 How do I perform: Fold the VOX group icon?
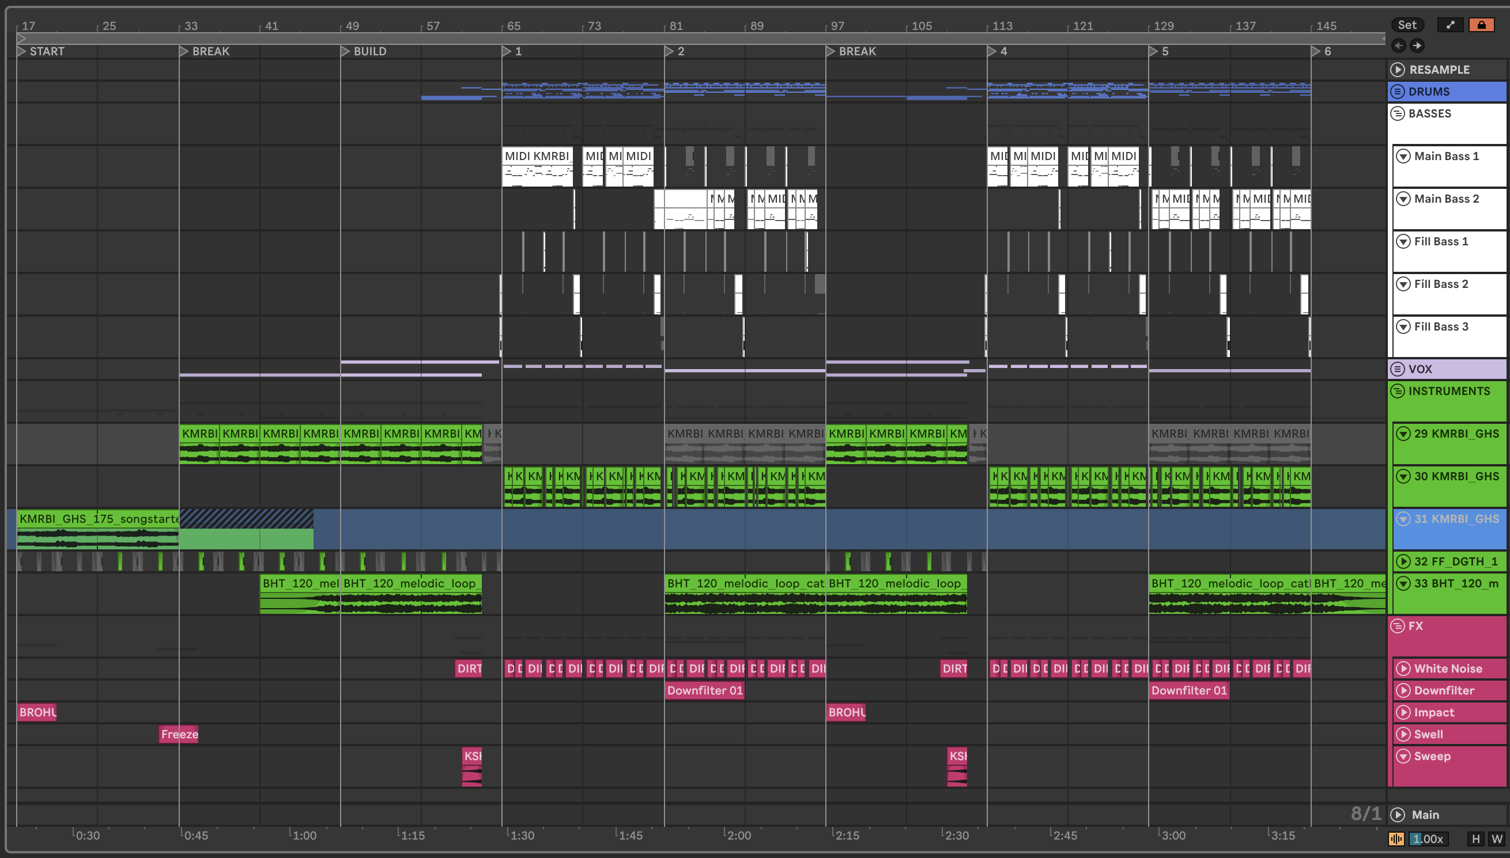[x=1397, y=369]
